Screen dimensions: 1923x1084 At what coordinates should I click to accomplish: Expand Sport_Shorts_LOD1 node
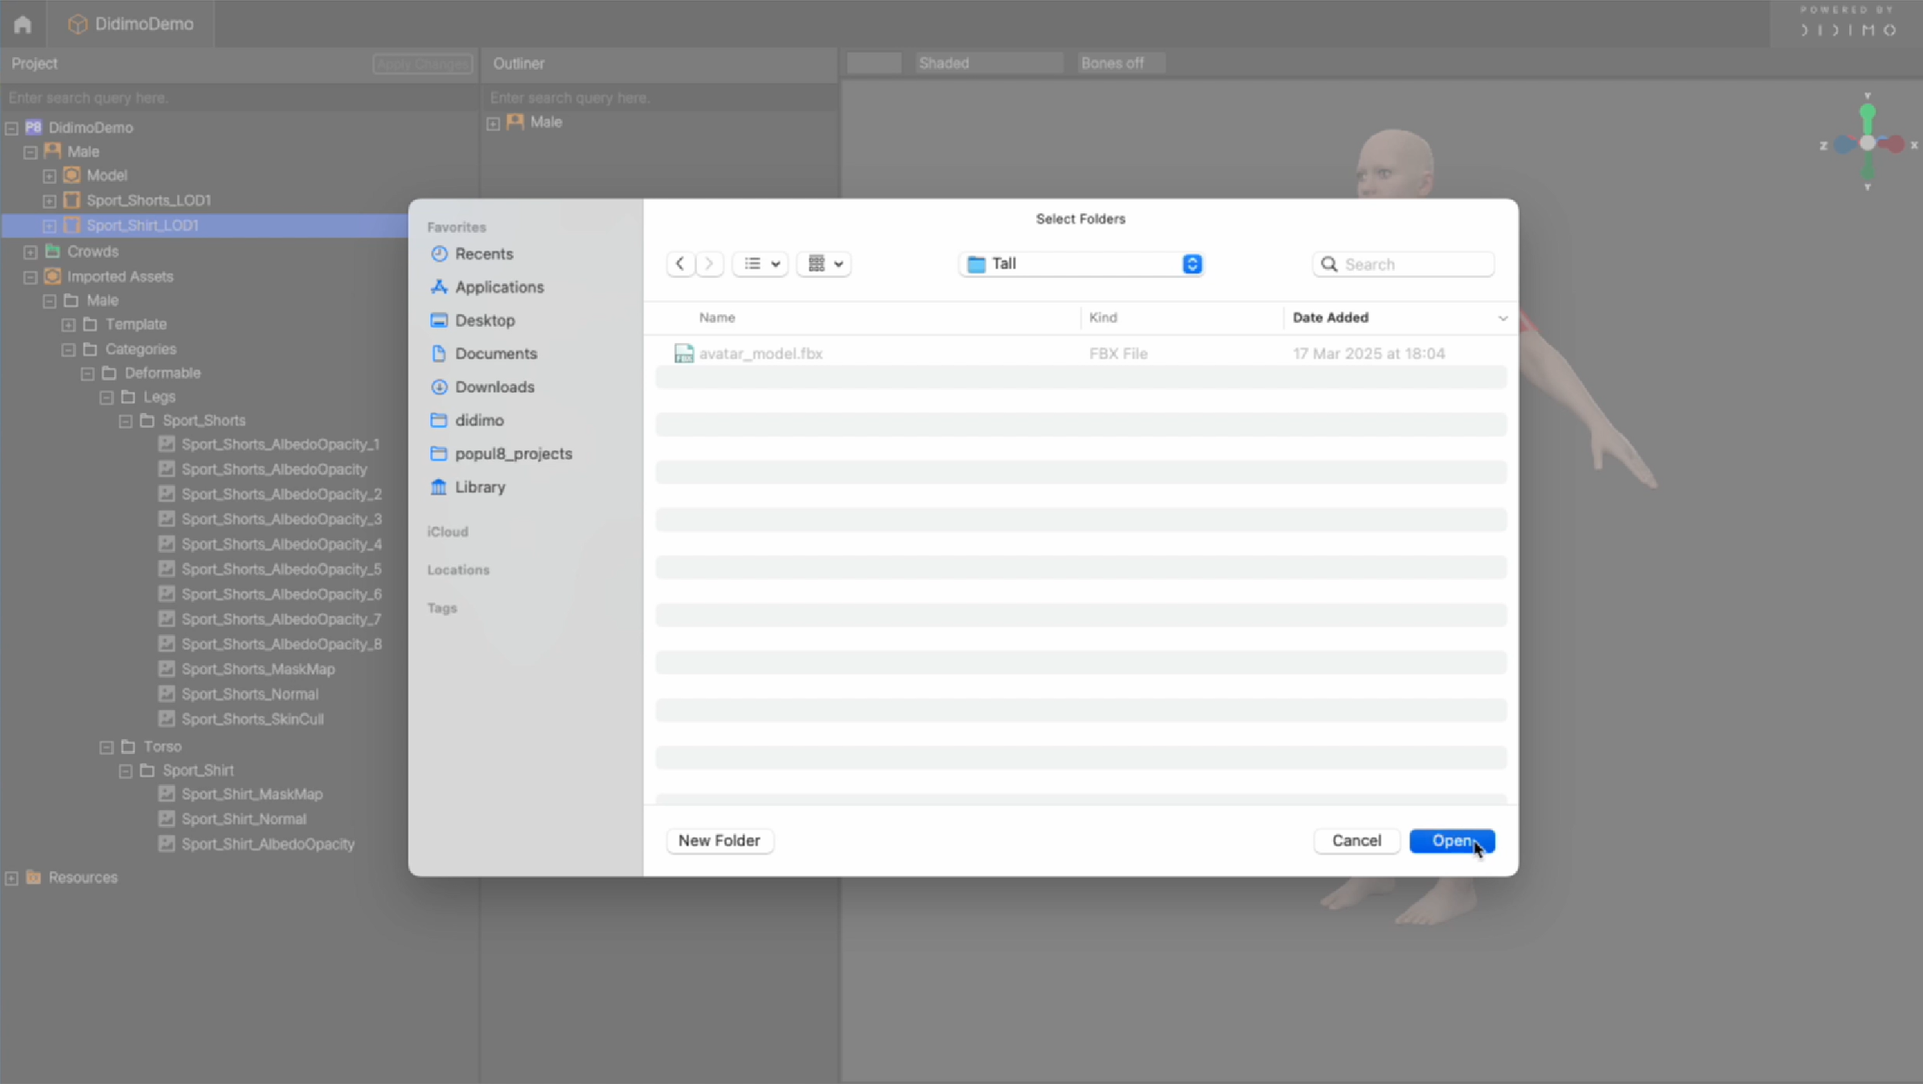click(x=50, y=201)
